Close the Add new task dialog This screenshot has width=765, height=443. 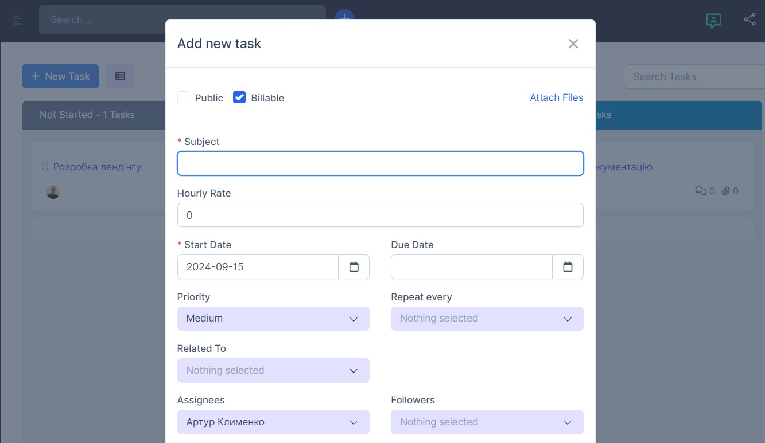[573, 44]
